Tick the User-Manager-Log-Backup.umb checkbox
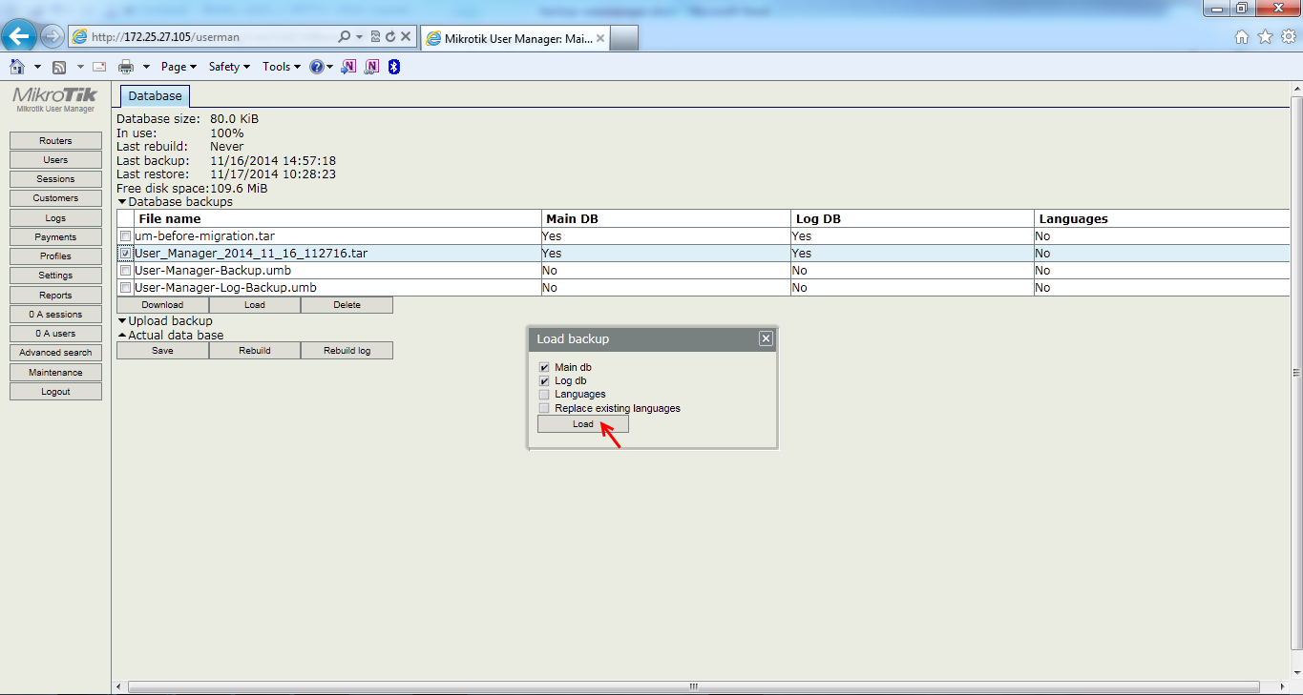The height and width of the screenshot is (695, 1303). click(125, 288)
